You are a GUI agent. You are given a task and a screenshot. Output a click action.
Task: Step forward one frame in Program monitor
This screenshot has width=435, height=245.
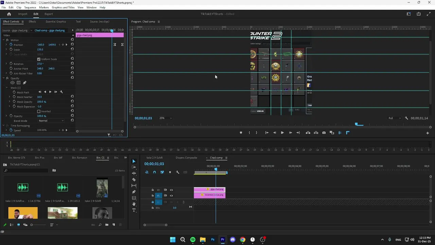tap(290, 133)
